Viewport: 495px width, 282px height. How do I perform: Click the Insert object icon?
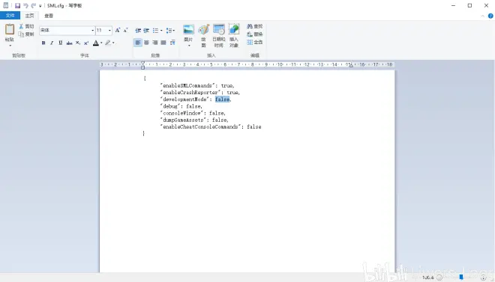click(234, 29)
